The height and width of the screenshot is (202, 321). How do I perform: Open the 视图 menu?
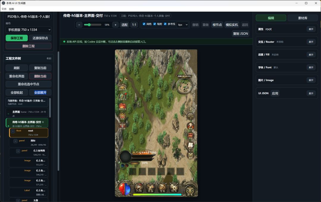coord(12,9)
